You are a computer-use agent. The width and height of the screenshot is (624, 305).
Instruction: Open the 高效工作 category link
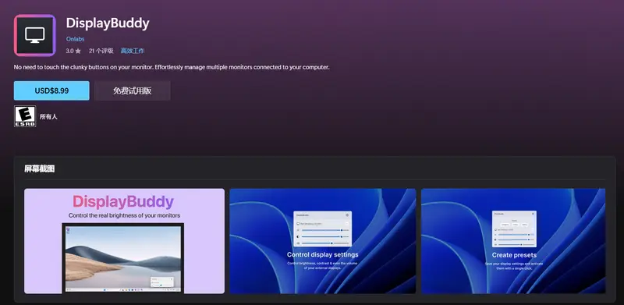pos(133,51)
